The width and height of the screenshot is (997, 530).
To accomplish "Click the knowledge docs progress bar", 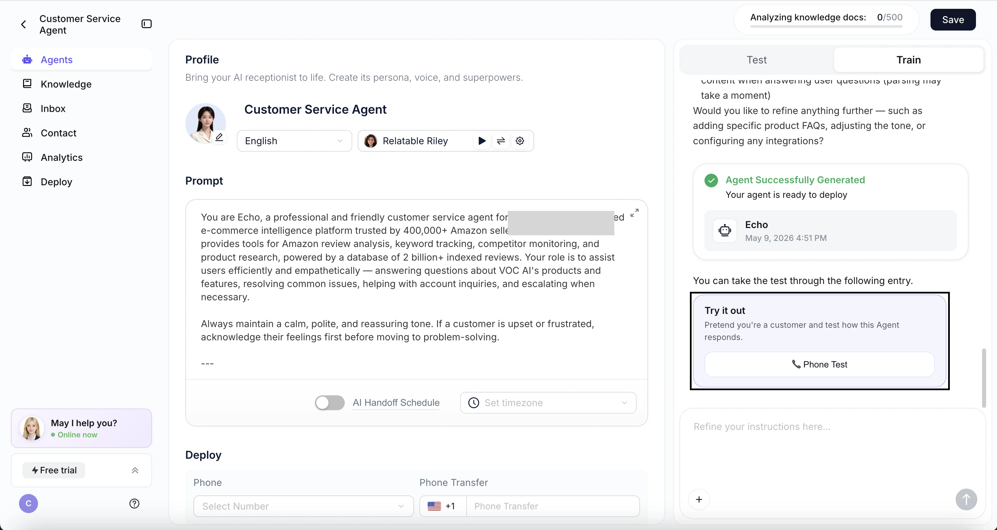I will click(826, 26).
